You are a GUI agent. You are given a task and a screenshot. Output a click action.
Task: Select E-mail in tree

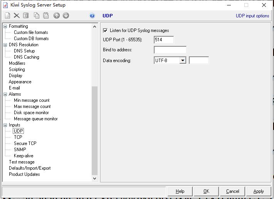point(14,88)
